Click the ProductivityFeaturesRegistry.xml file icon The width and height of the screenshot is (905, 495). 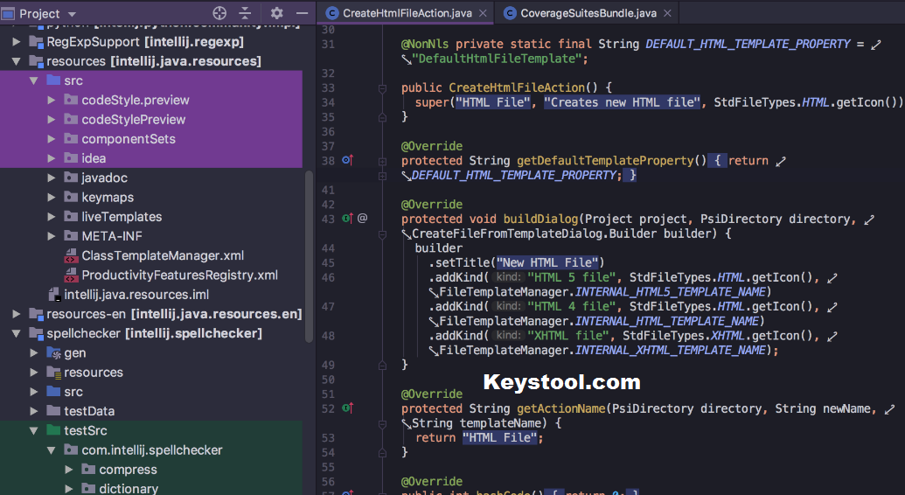click(71, 275)
